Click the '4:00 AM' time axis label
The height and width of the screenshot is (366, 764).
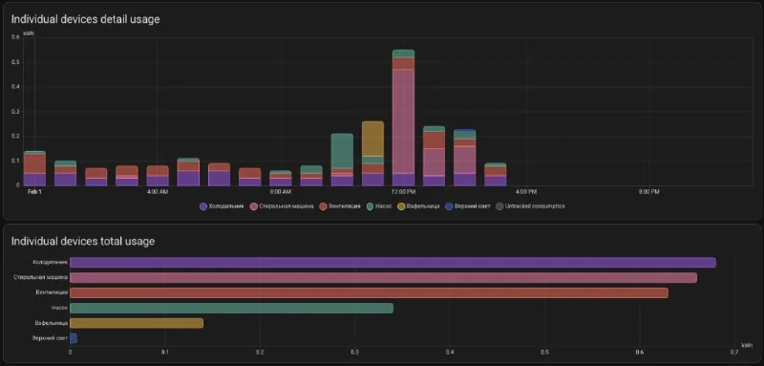click(x=158, y=192)
